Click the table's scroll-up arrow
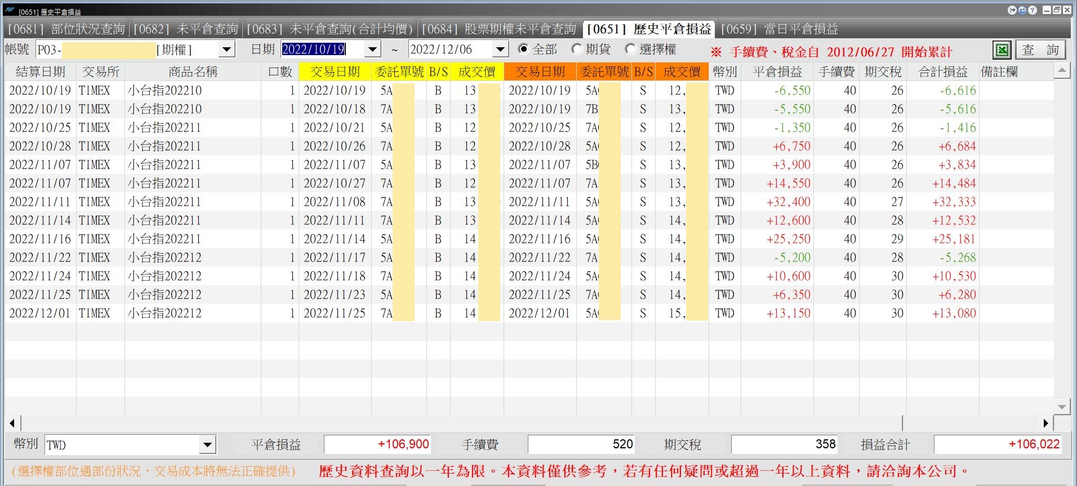 pos(1062,71)
